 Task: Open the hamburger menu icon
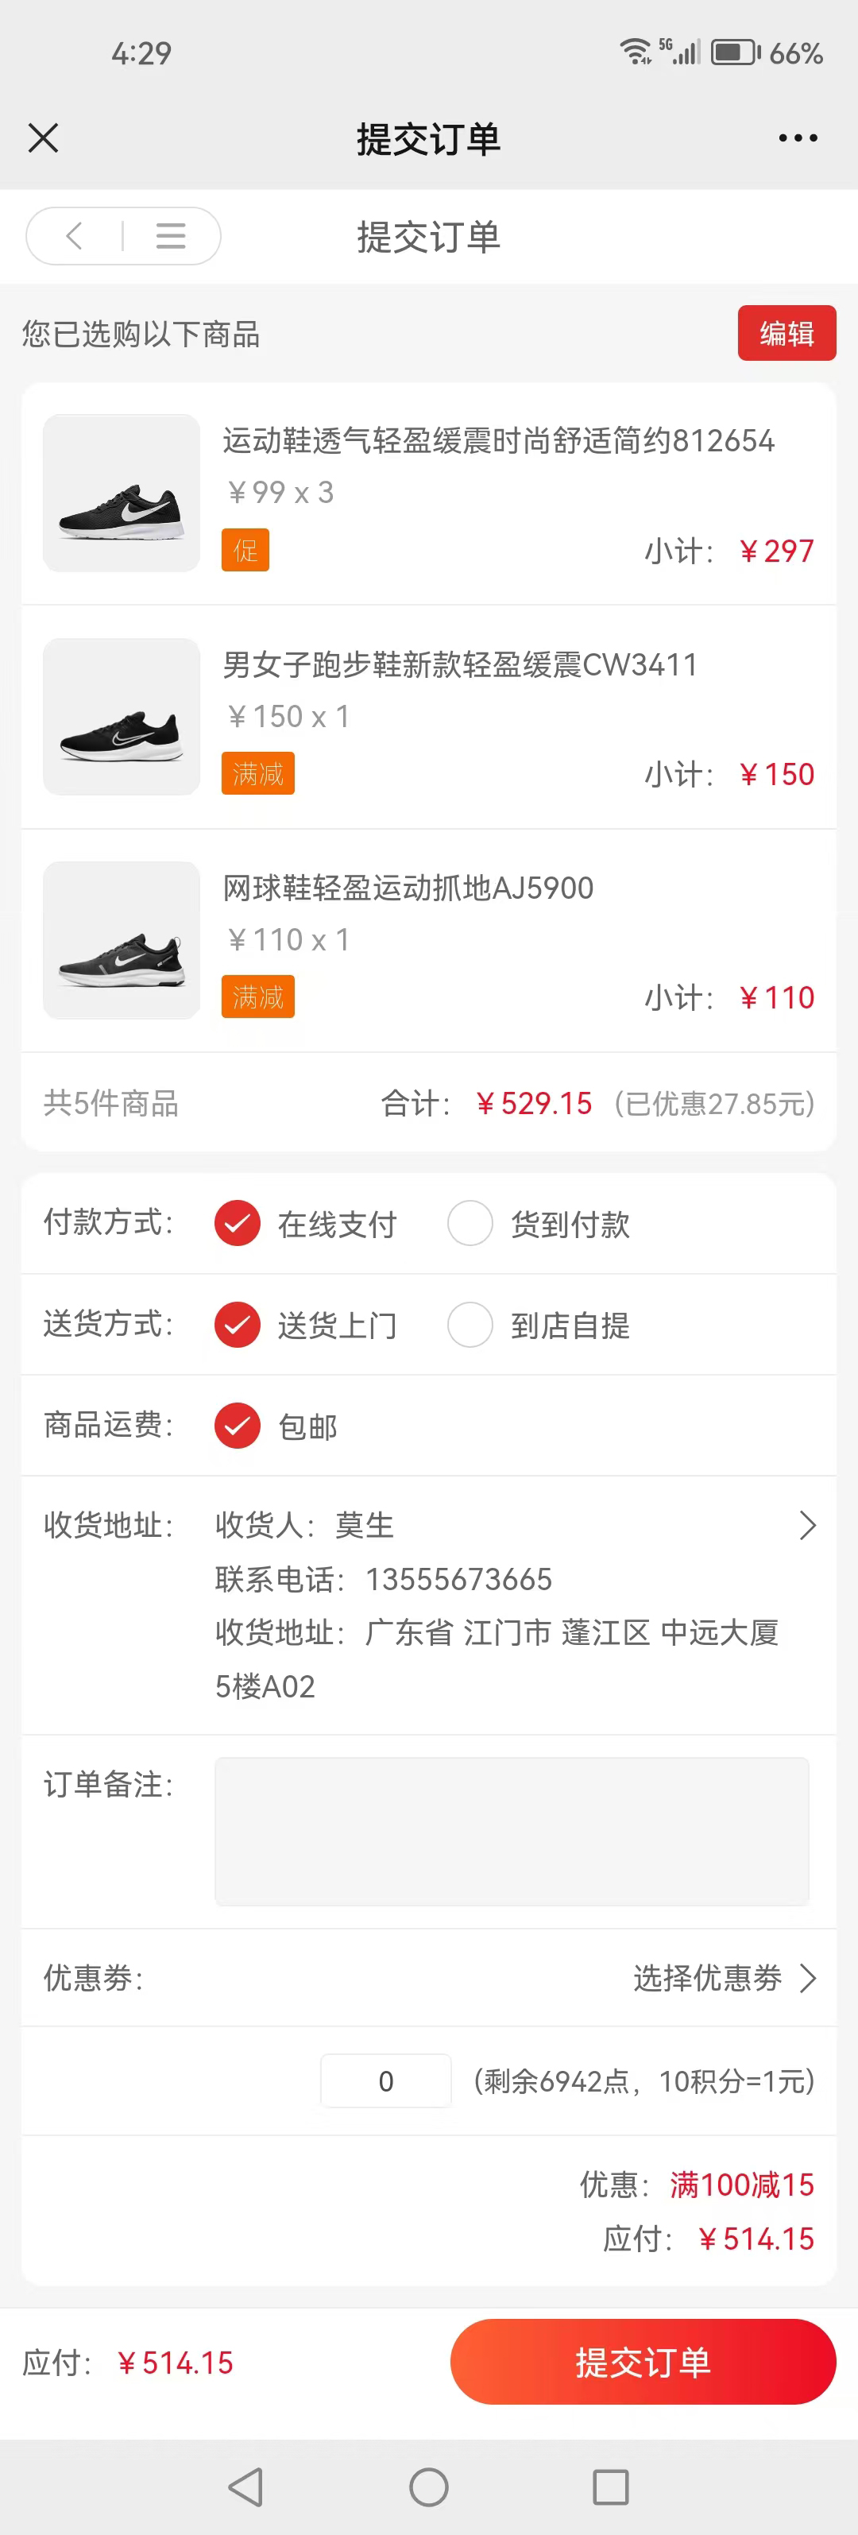(x=170, y=236)
